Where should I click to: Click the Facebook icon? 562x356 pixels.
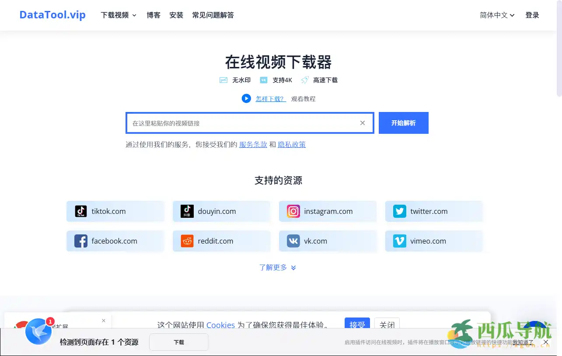[80, 241]
